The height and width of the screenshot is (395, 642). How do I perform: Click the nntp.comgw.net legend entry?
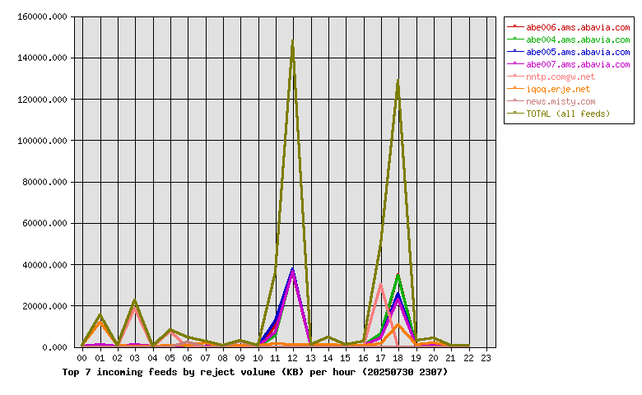tap(551, 77)
